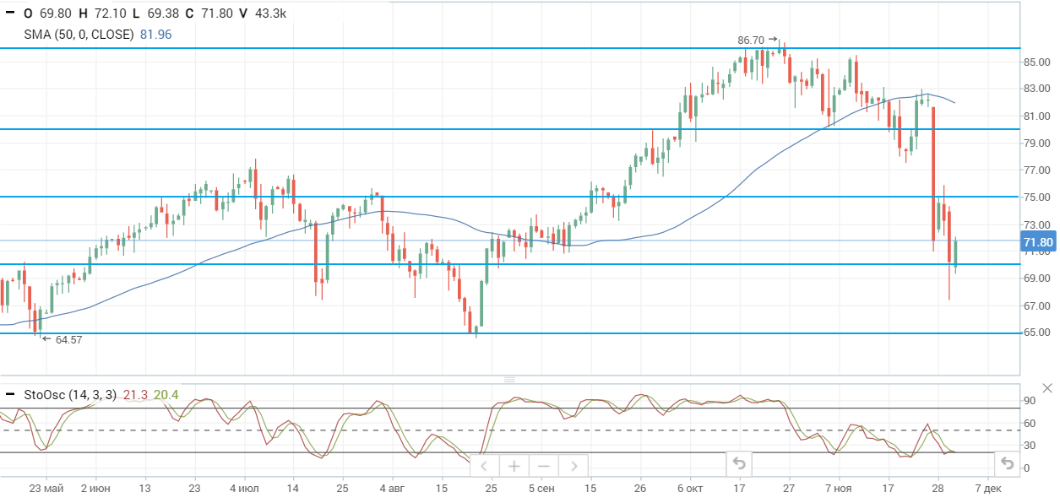This screenshot has width=1060, height=503.
Task: Click the stochastic value 20.4
Action: tap(166, 394)
